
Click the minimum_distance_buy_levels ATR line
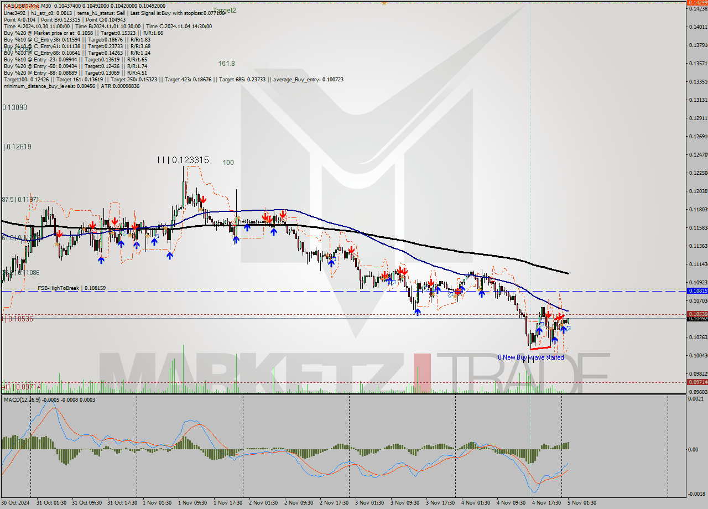pos(71,86)
